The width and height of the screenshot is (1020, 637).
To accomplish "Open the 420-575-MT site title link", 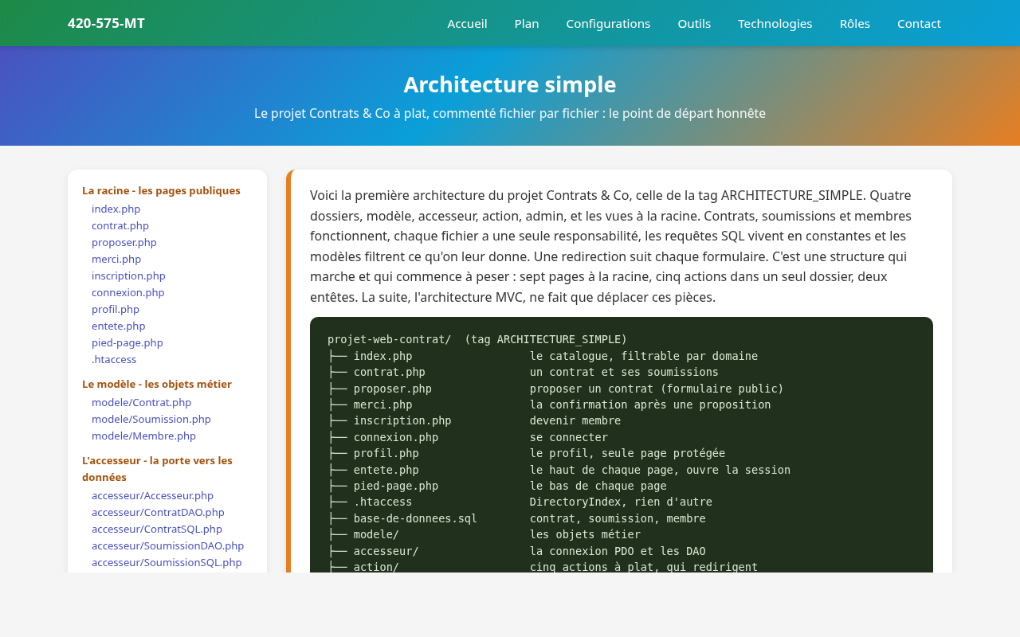I will [106, 23].
